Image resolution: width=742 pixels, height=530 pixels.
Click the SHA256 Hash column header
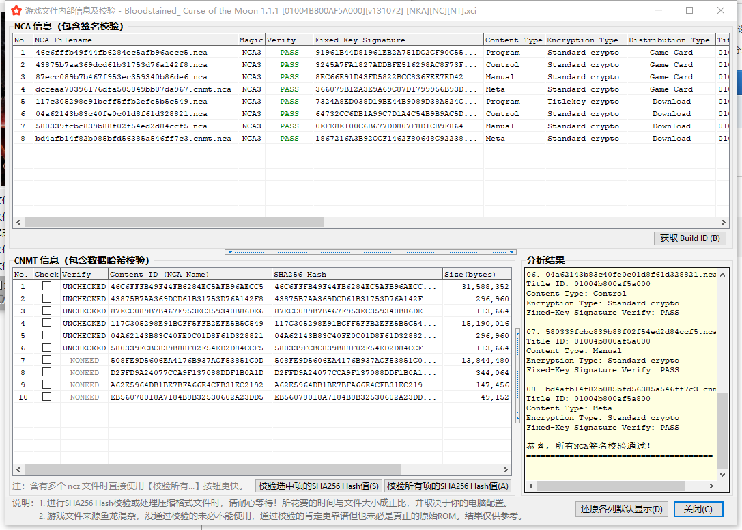356,275
